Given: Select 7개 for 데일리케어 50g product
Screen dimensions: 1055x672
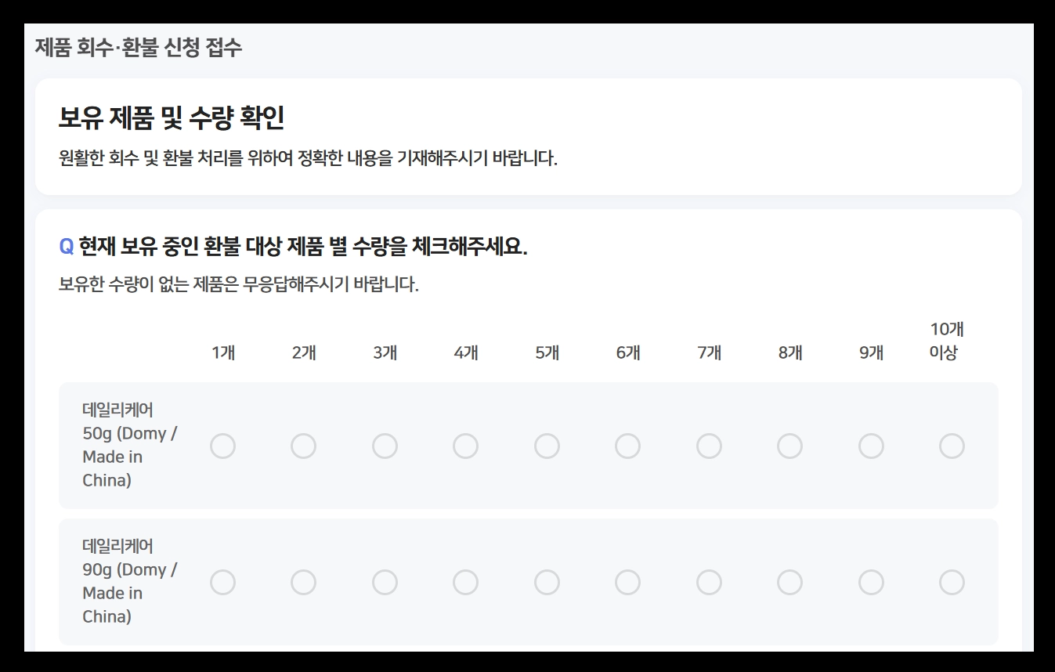Looking at the screenshot, I should (709, 446).
